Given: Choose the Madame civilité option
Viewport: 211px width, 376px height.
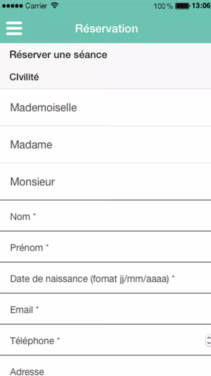Looking at the screenshot, I should pyautogui.click(x=106, y=145).
